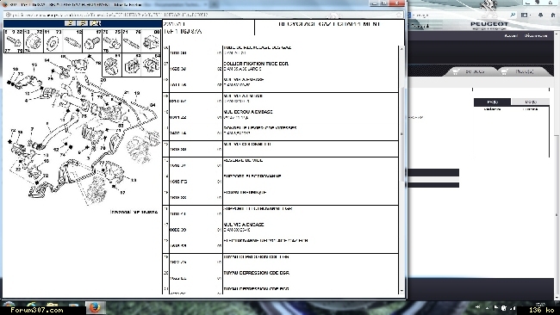Click the Accueil link in dark header

[511, 35]
